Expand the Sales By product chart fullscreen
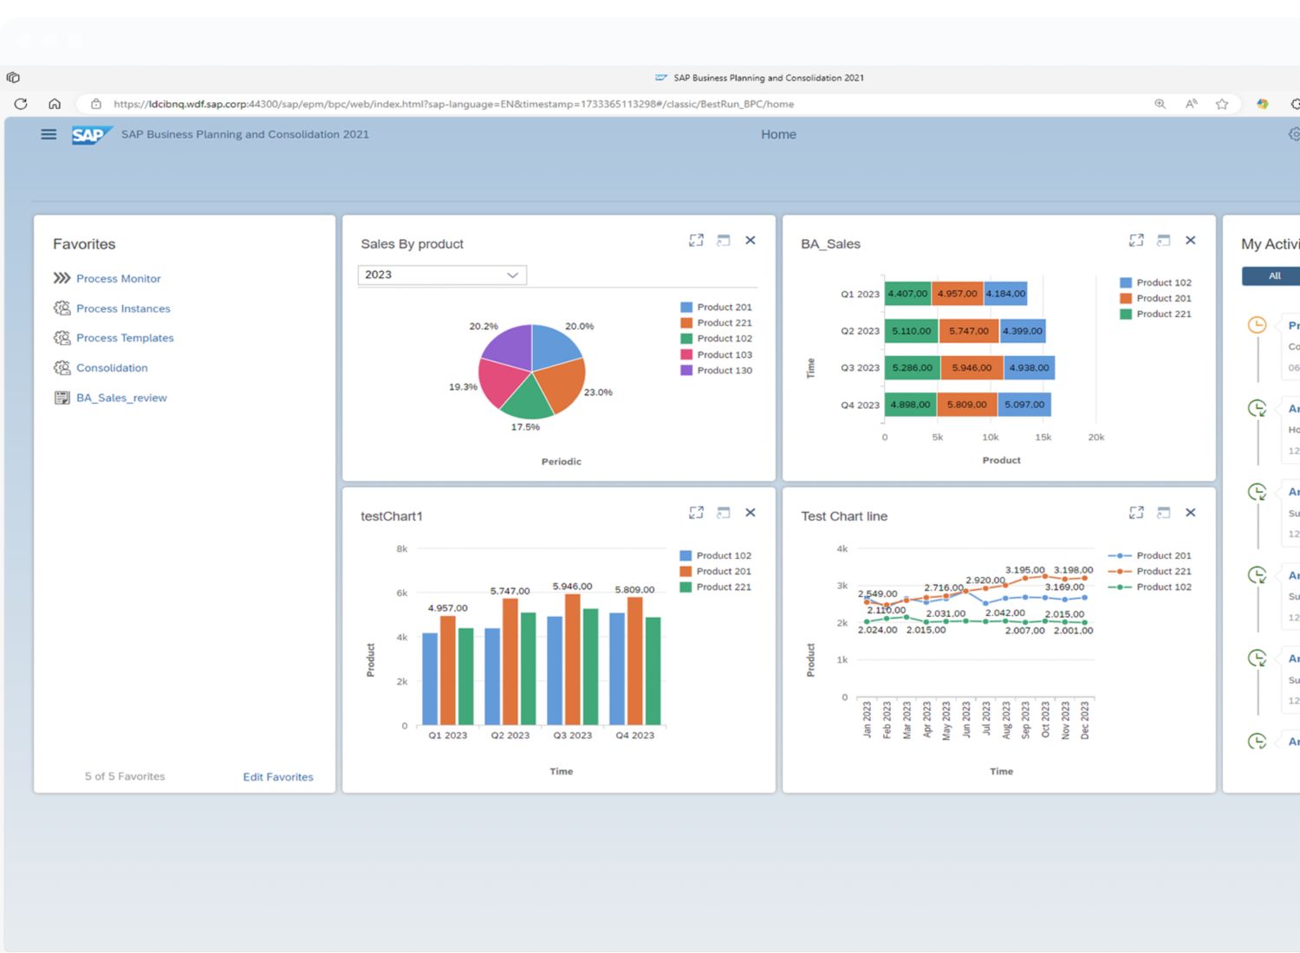 [696, 241]
